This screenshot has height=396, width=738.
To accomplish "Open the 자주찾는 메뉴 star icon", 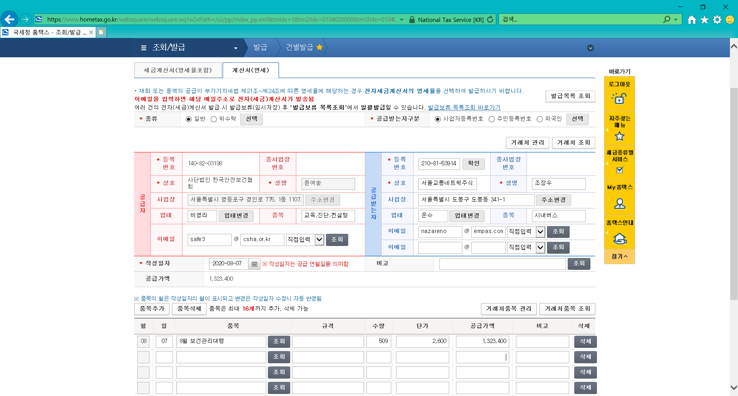I will tap(619, 136).
